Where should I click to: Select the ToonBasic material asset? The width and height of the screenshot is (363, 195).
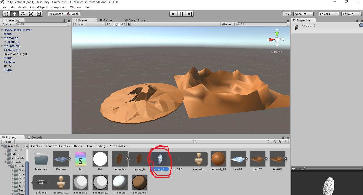[80, 182]
